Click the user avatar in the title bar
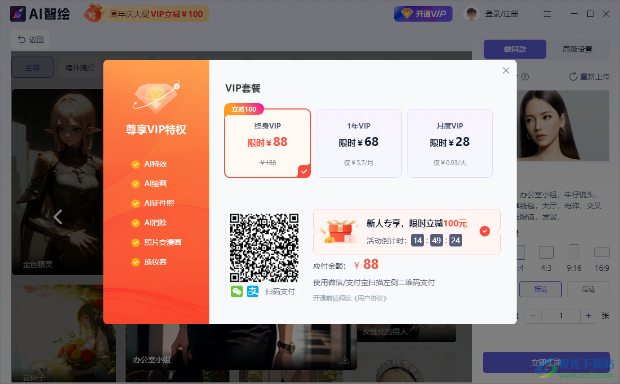The image size is (620, 384). point(471,13)
